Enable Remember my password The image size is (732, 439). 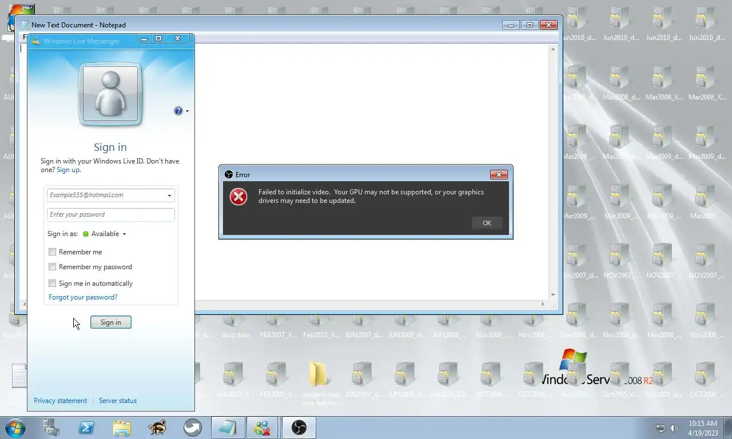click(53, 267)
